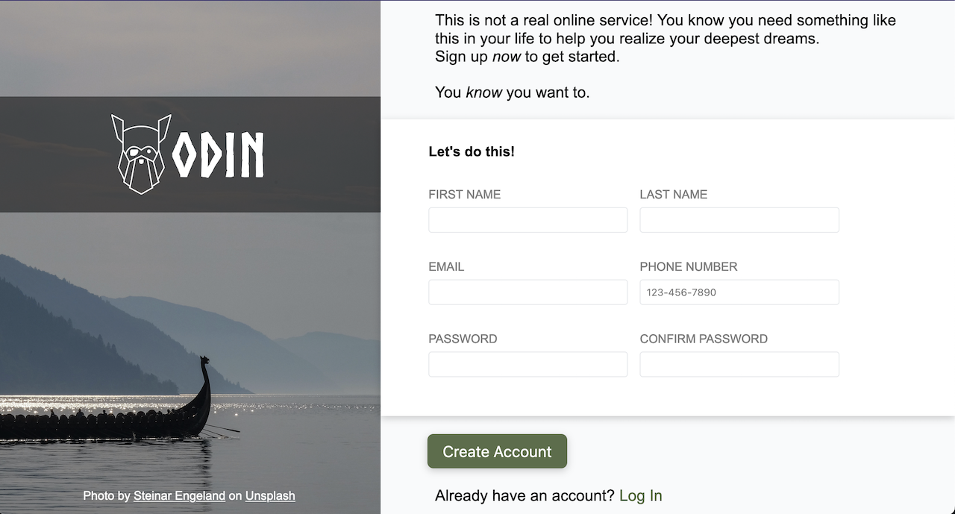Screen dimensions: 955x514
Task: Click the FIRST NAME label
Action: coord(464,194)
